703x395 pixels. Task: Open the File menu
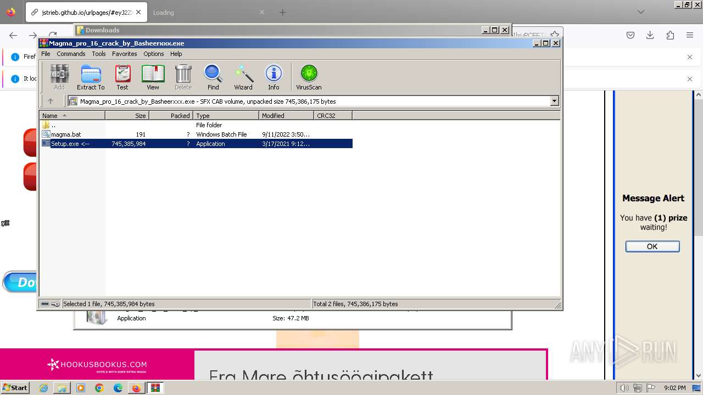(46, 54)
